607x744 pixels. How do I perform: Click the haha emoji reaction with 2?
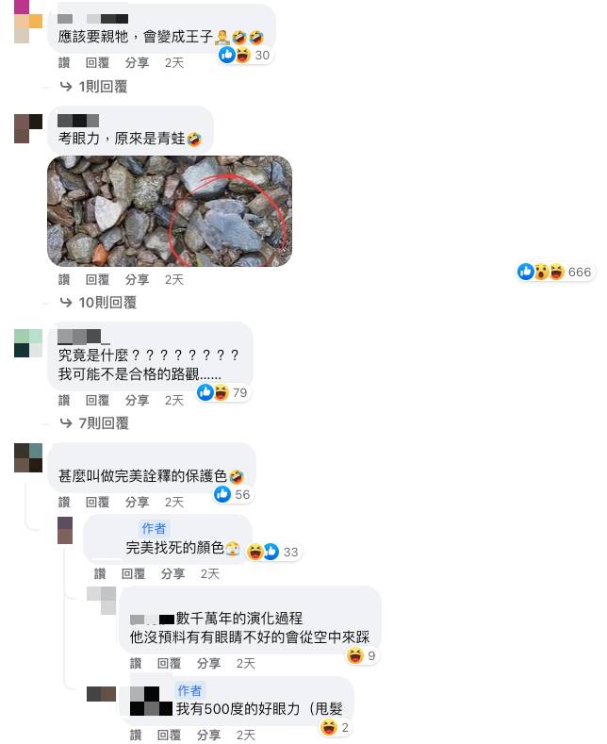click(x=329, y=727)
